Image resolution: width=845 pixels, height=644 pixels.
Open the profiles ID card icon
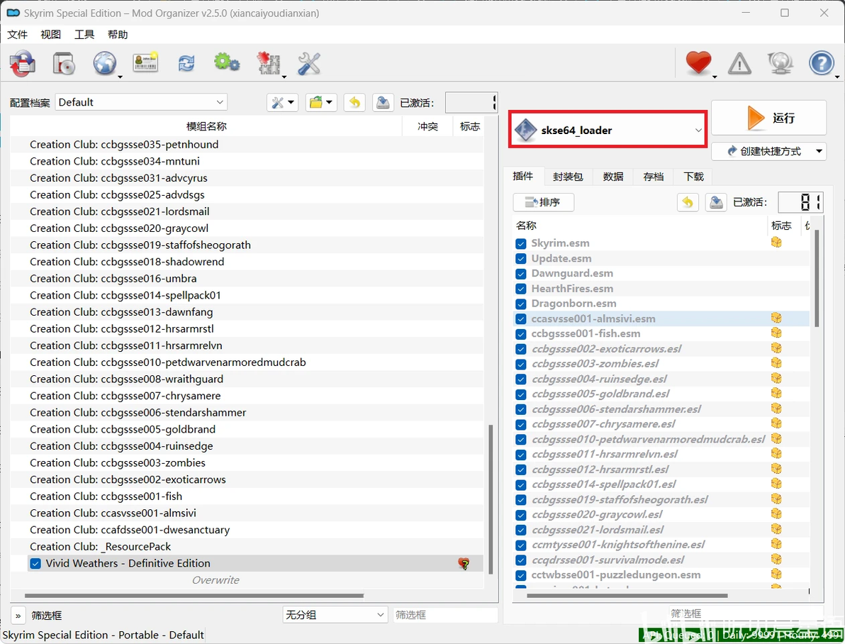point(145,64)
